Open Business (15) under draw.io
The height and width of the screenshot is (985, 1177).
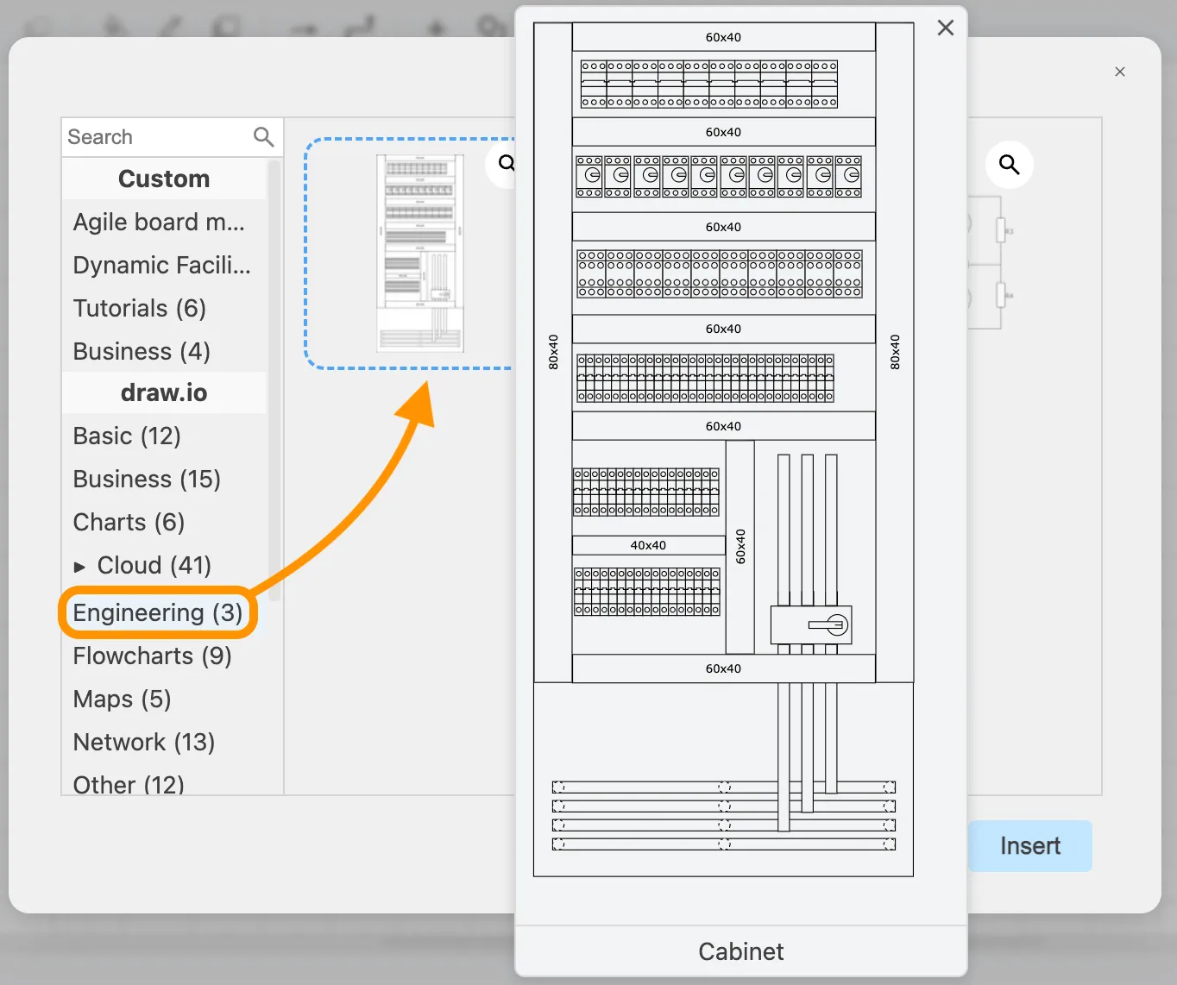(147, 479)
